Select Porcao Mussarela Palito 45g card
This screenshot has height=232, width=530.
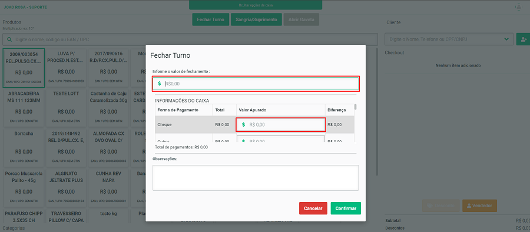pyautogui.click(x=24, y=187)
